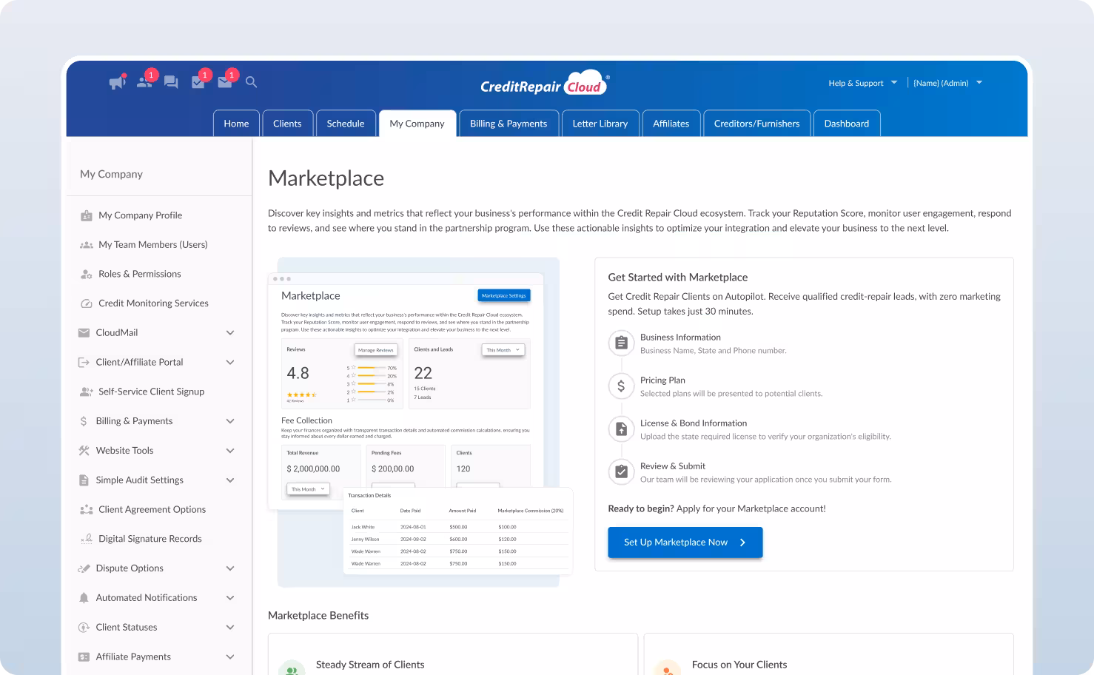Click the Automated Notifications bell icon
1094x675 pixels.
tap(84, 598)
